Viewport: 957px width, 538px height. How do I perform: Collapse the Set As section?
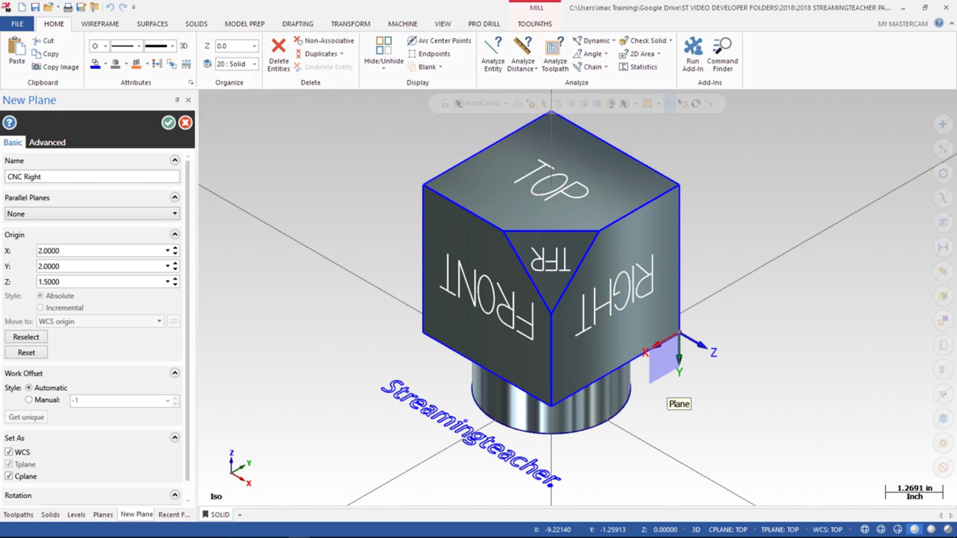point(174,437)
